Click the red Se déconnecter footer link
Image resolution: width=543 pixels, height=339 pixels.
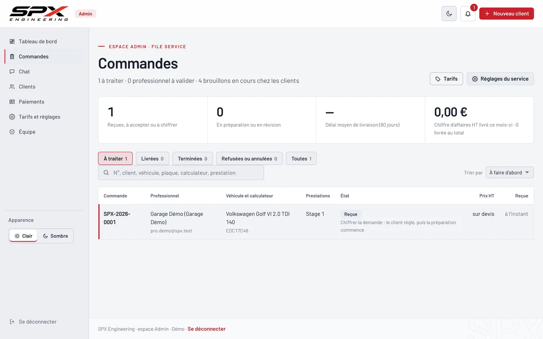pos(207,329)
